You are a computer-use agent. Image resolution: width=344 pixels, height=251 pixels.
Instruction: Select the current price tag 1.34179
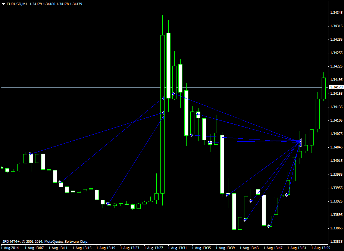tap(336, 87)
